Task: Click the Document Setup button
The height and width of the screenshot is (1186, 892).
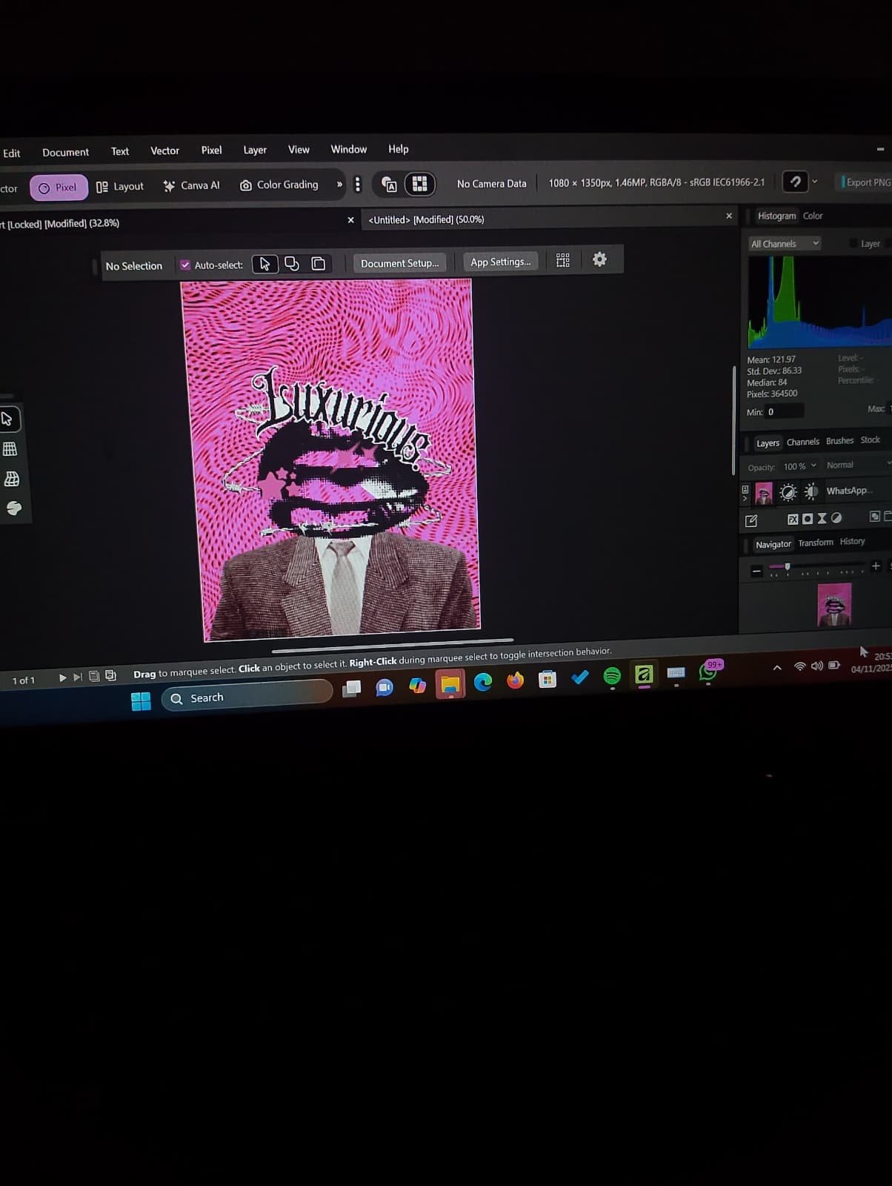Action: point(399,263)
